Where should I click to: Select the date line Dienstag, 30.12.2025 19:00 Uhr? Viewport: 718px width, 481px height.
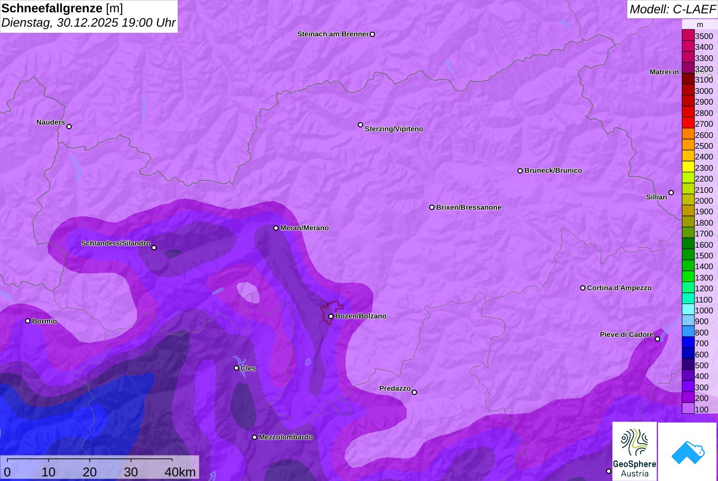tap(88, 23)
